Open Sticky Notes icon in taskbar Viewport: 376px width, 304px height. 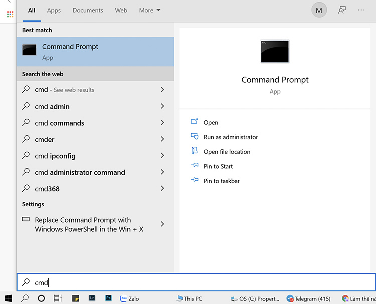pos(76,298)
